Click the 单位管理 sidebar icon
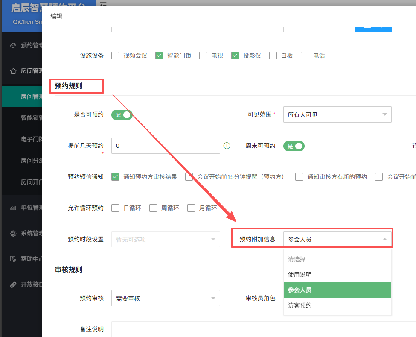This screenshot has height=337, width=416. point(13,208)
